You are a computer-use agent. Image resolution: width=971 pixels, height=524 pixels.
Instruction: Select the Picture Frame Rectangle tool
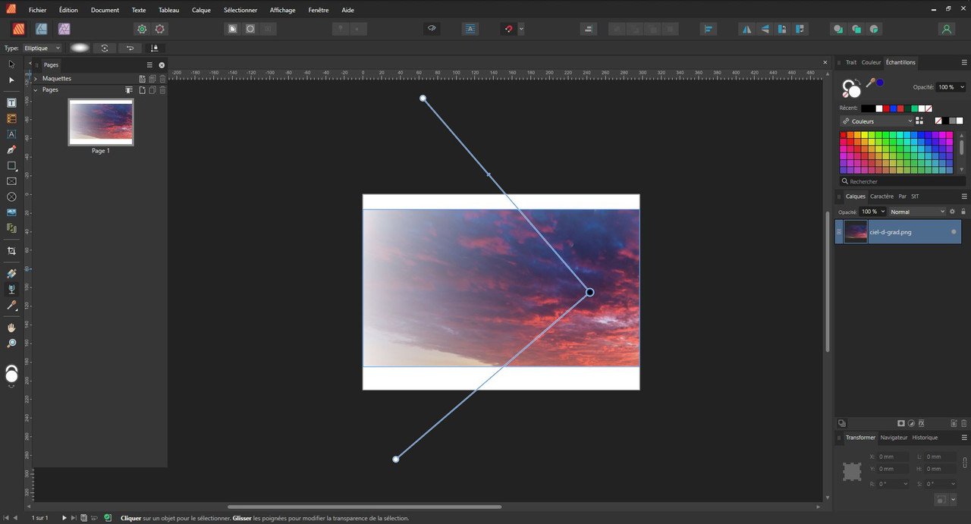tap(11, 181)
